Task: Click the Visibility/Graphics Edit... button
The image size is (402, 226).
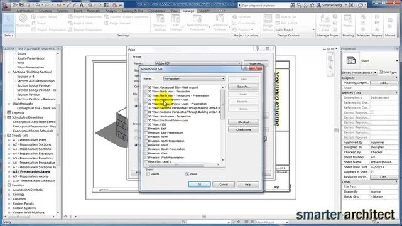Action: point(384,83)
